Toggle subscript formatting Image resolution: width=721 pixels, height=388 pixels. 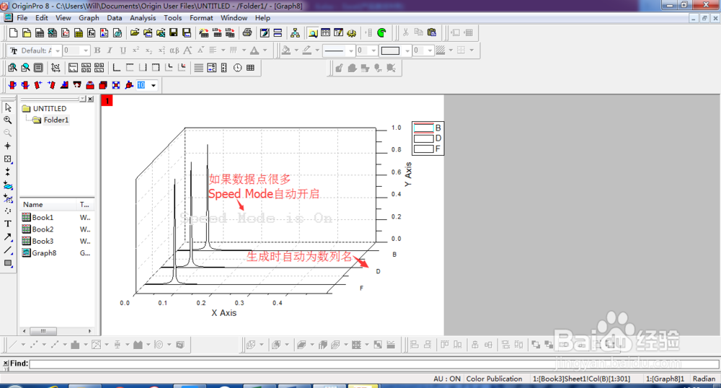coord(149,50)
